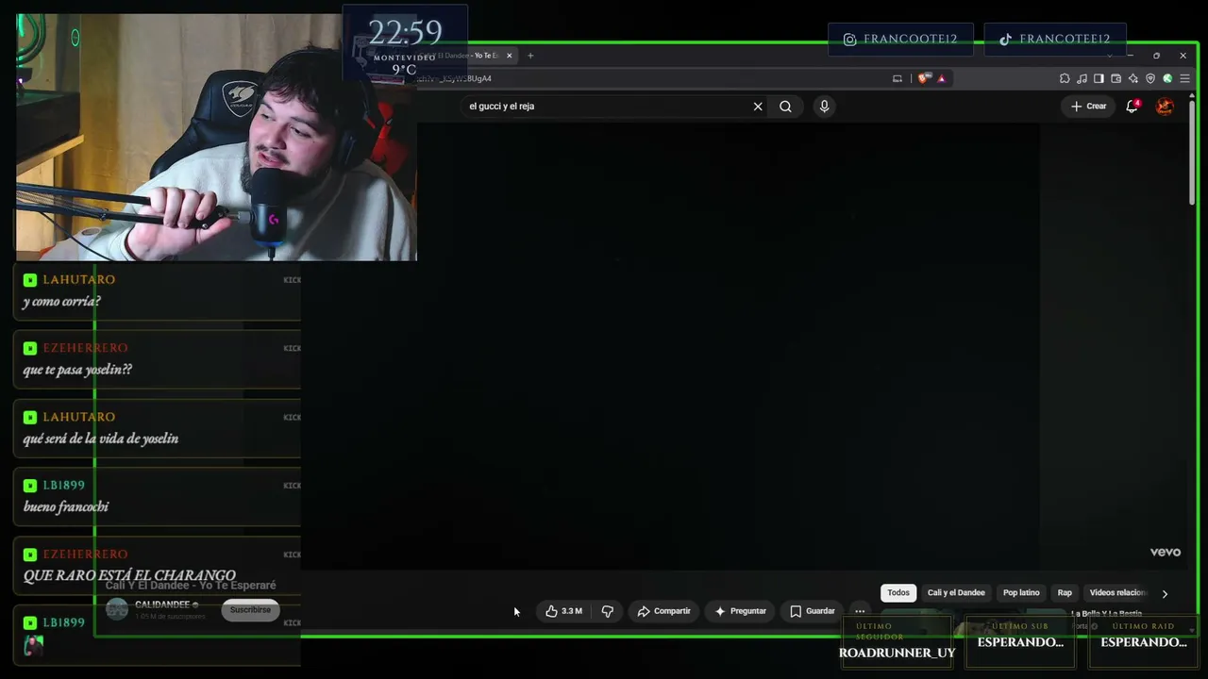The image size is (1208, 679).
Task: Open the Brave Wallet icon
Action: (1116, 78)
